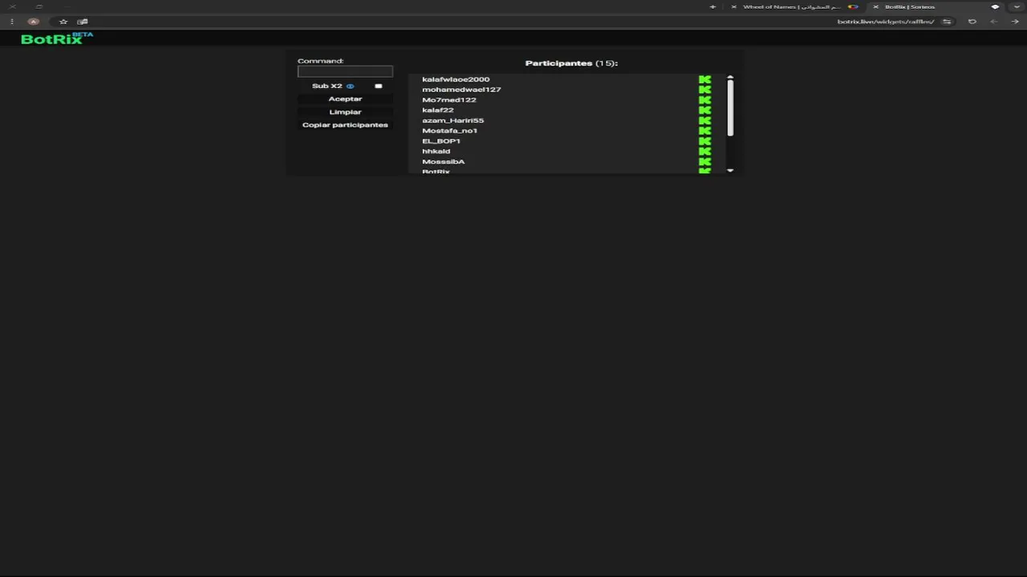Click the Kick icon beside MosssibA
Screen dimensions: 1027x577
pyautogui.click(x=704, y=162)
